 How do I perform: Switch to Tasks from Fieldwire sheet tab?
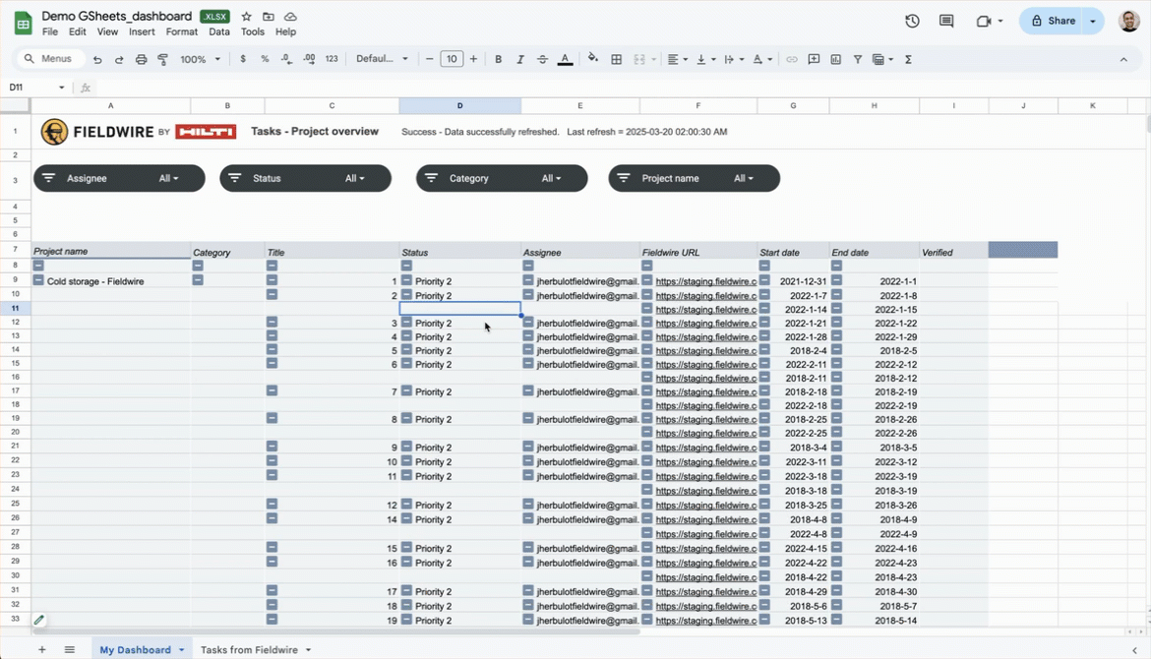coord(249,649)
